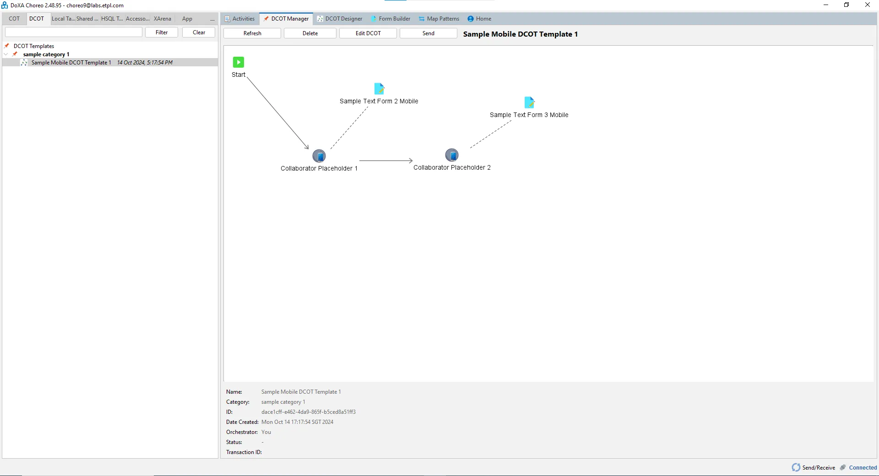Image resolution: width=879 pixels, height=476 pixels.
Task: Collapse the sample category 1 tree node
Action: [6, 54]
